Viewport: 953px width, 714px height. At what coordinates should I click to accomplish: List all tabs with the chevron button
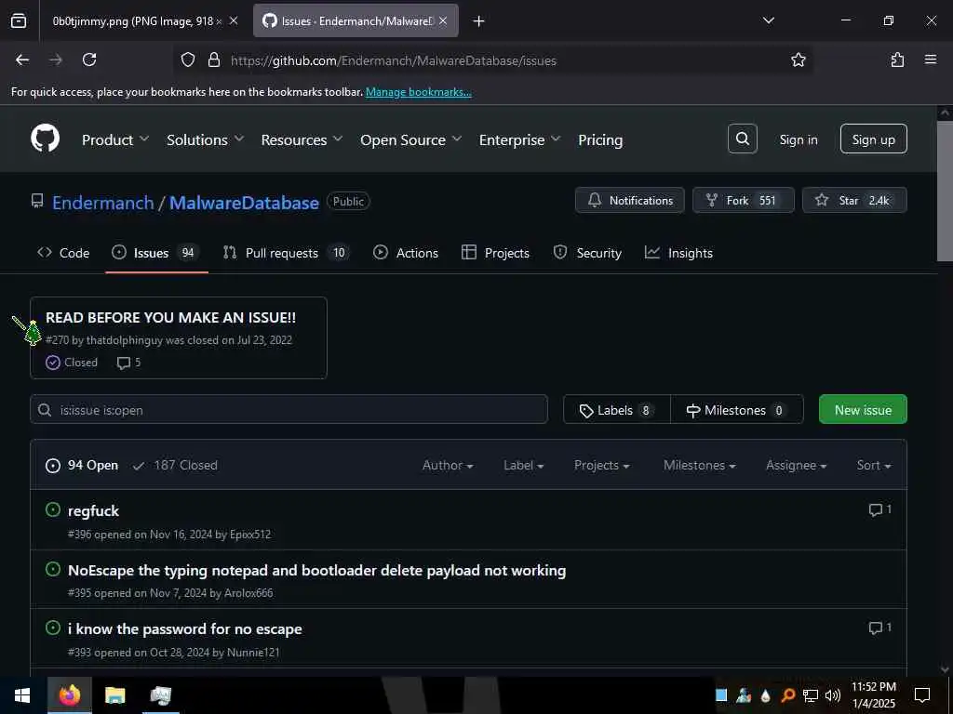tap(768, 20)
